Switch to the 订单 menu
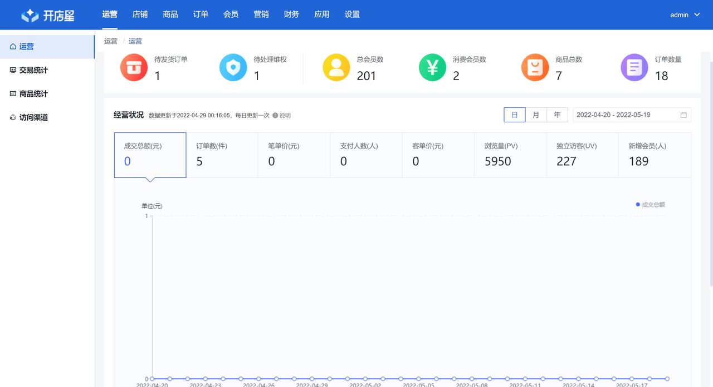Viewport: 713px width, 387px height. click(201, 14)
